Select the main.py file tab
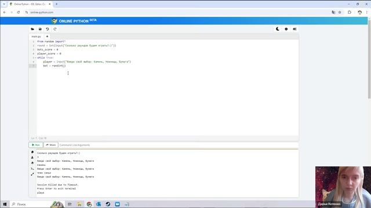The image size is (371, 208). point(36,36)
